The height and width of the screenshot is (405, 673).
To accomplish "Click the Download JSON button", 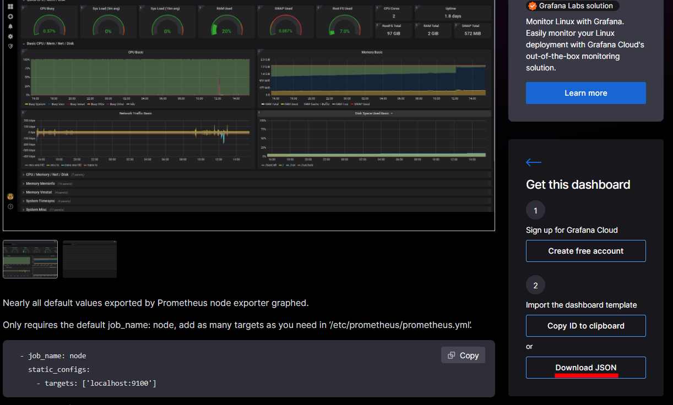I will pos(586,368).
